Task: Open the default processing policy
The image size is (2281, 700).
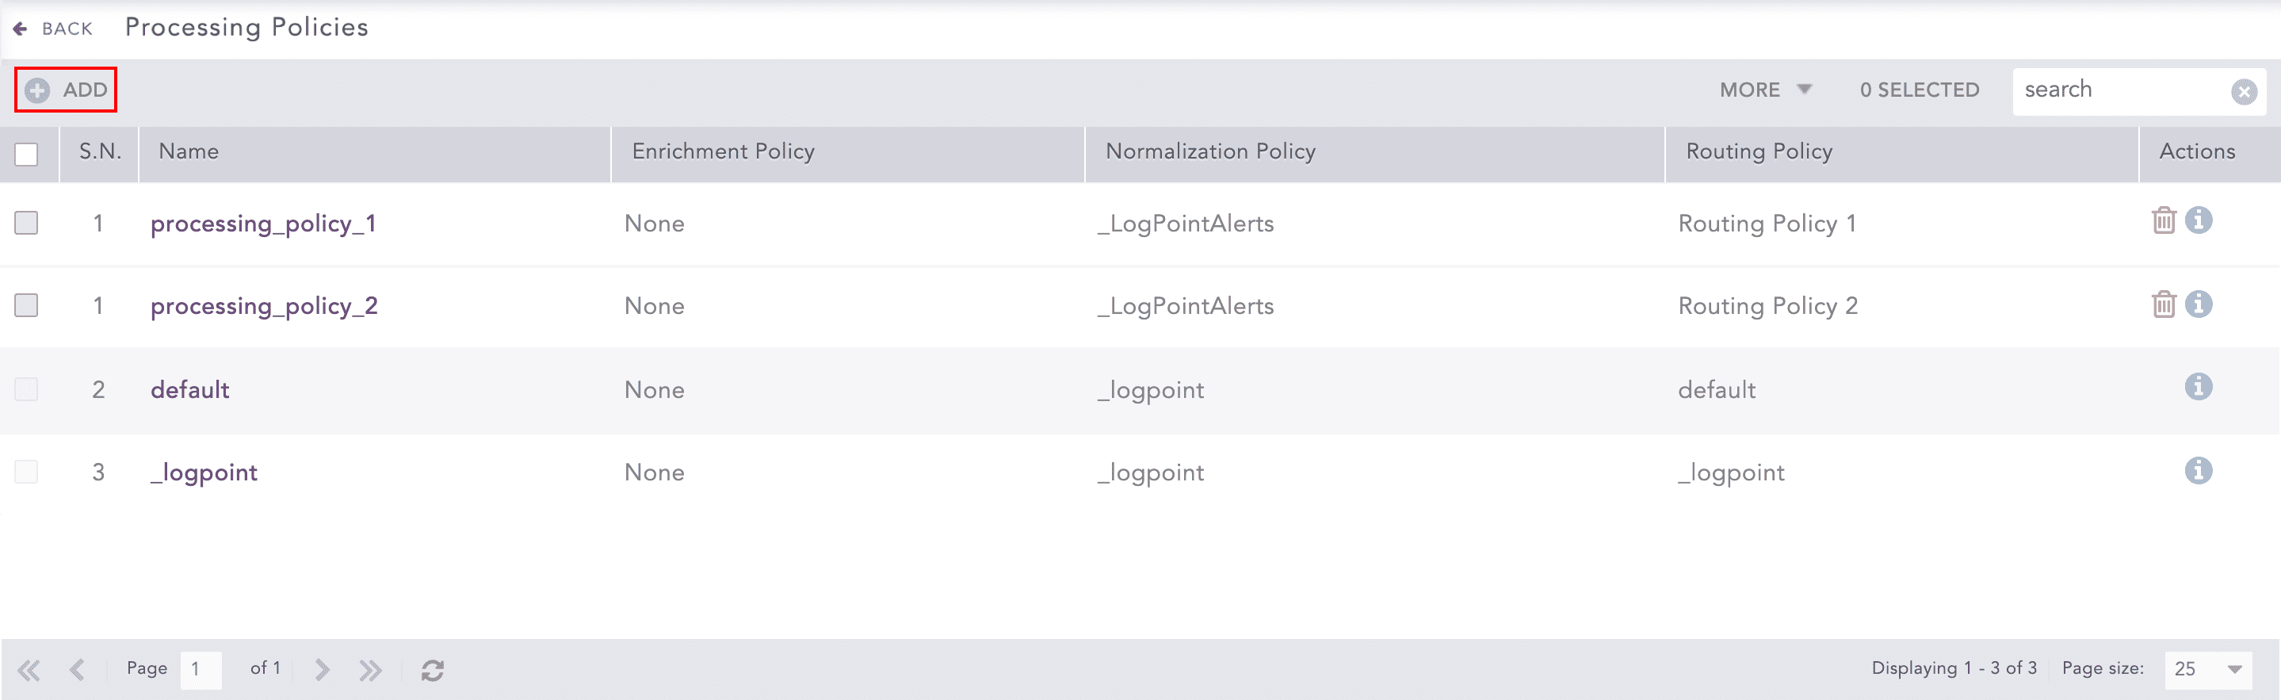Action: click(189, 389)
